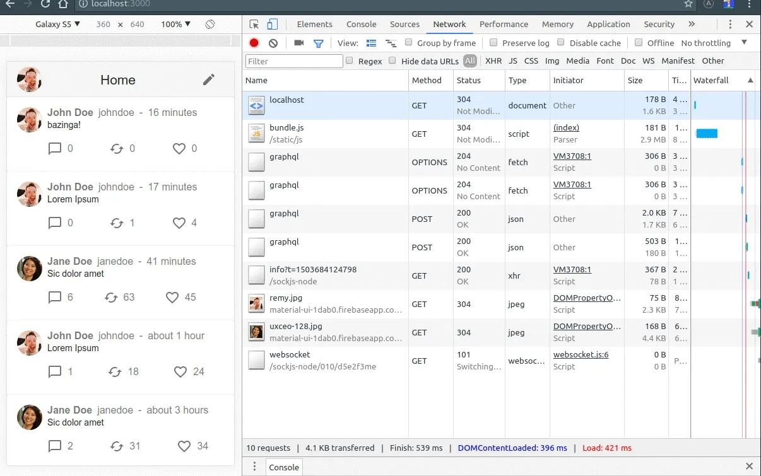The width and height of the screenshot is (761, 476).
Task: Open the 100% zoom dropdown
Action: click(175, 25)
